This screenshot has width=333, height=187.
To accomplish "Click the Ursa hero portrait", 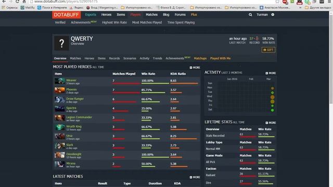I will click(60, 136).
